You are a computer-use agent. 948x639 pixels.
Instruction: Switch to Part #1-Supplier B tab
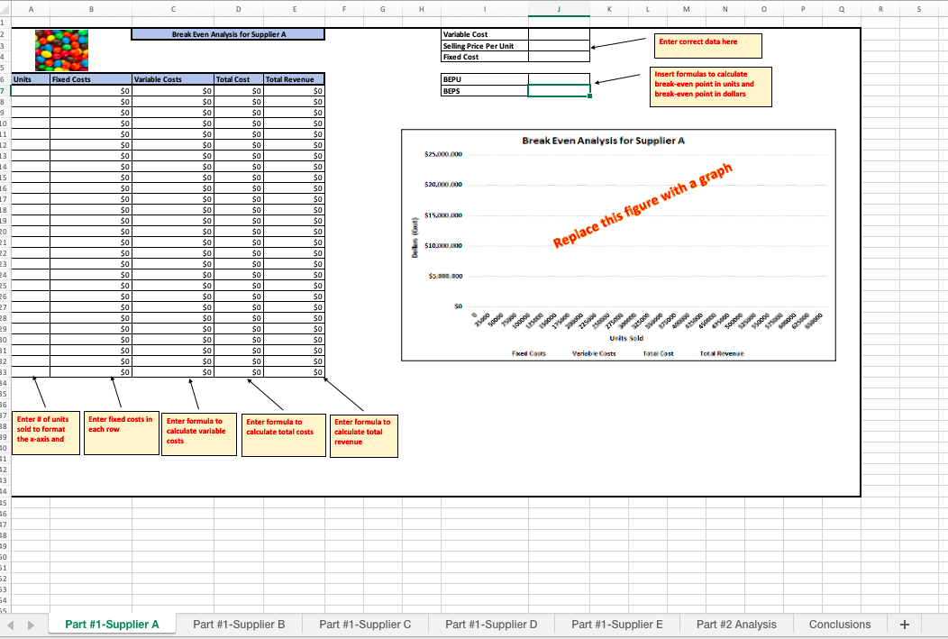(239, 624)
